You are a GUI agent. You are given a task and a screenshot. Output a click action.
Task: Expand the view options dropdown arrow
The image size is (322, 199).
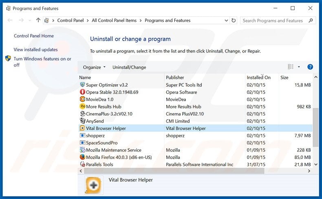[299, 67]
